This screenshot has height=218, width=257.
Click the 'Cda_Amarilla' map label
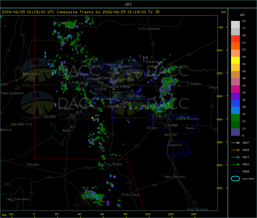pos(21,124)
